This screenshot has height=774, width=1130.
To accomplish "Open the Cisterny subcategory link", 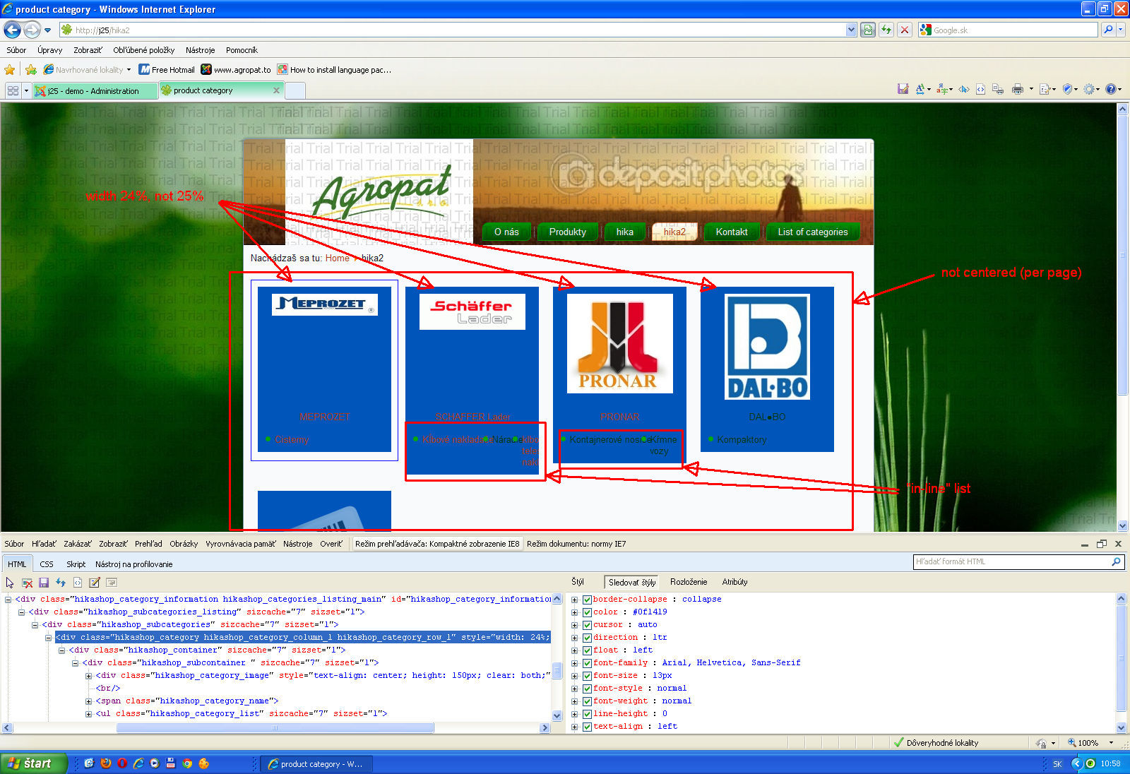I will (292, 440).
